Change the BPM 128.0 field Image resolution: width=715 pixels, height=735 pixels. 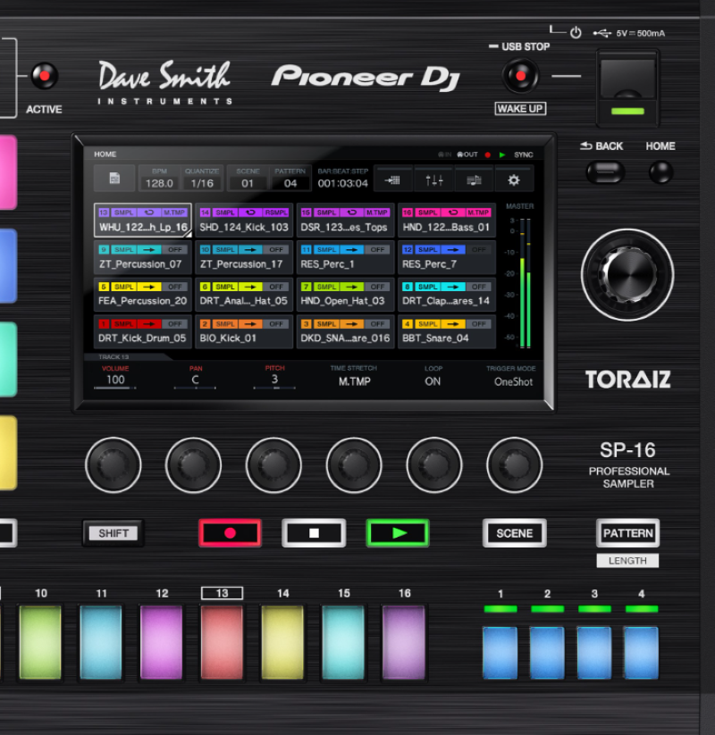[159, 178]
